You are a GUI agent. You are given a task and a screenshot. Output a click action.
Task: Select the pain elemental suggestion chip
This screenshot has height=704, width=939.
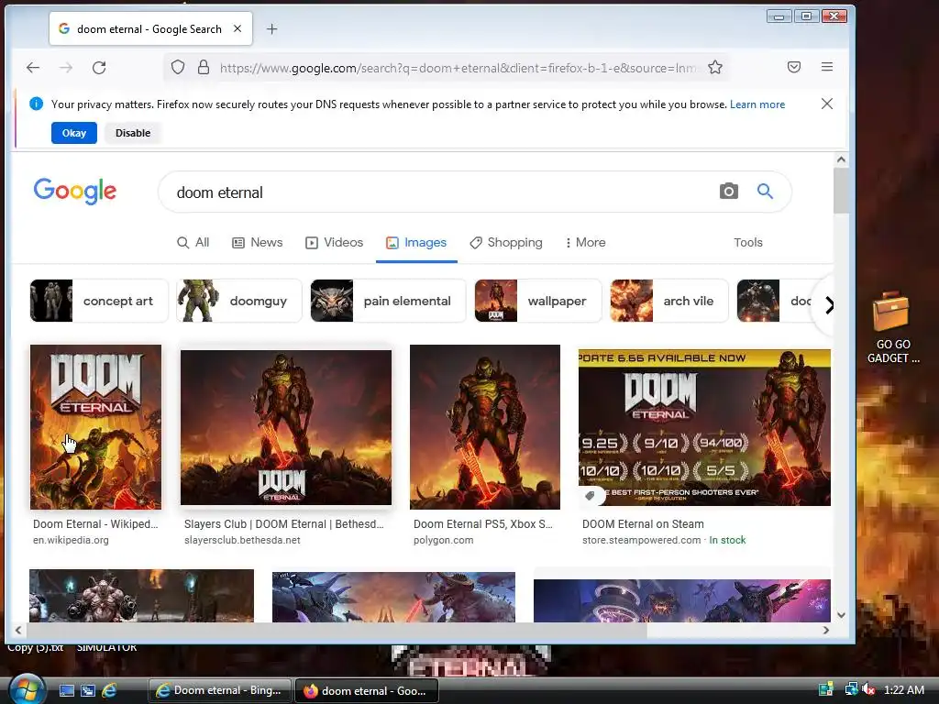pos(388,301)
